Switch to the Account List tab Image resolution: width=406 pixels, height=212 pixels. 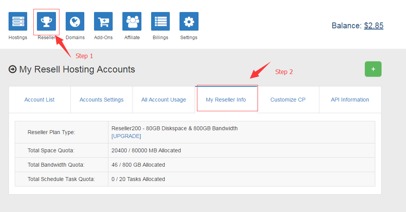click(40, 100)
